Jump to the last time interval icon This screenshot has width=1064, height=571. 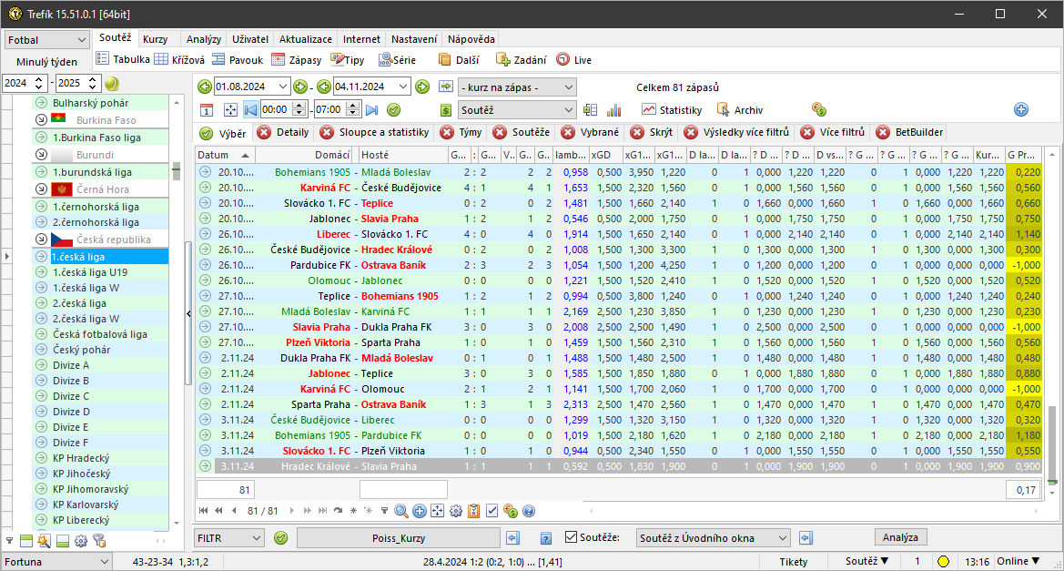(x=372, y=110)
